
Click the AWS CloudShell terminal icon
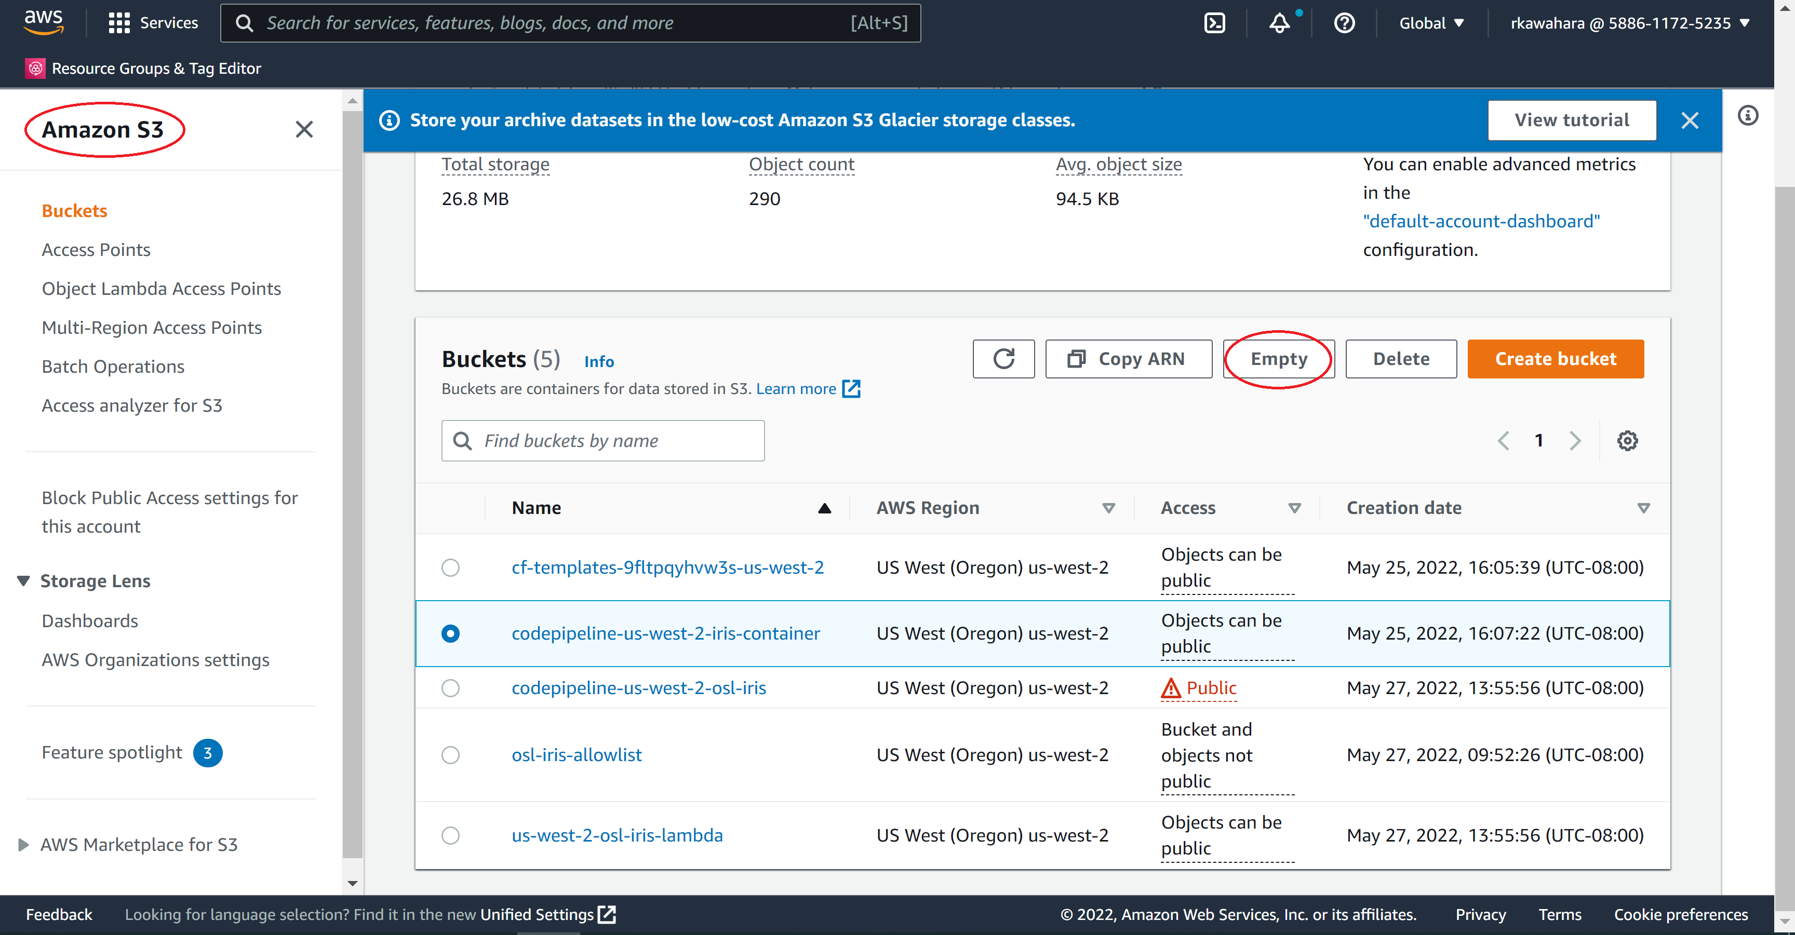click(x=1214, y=21)
